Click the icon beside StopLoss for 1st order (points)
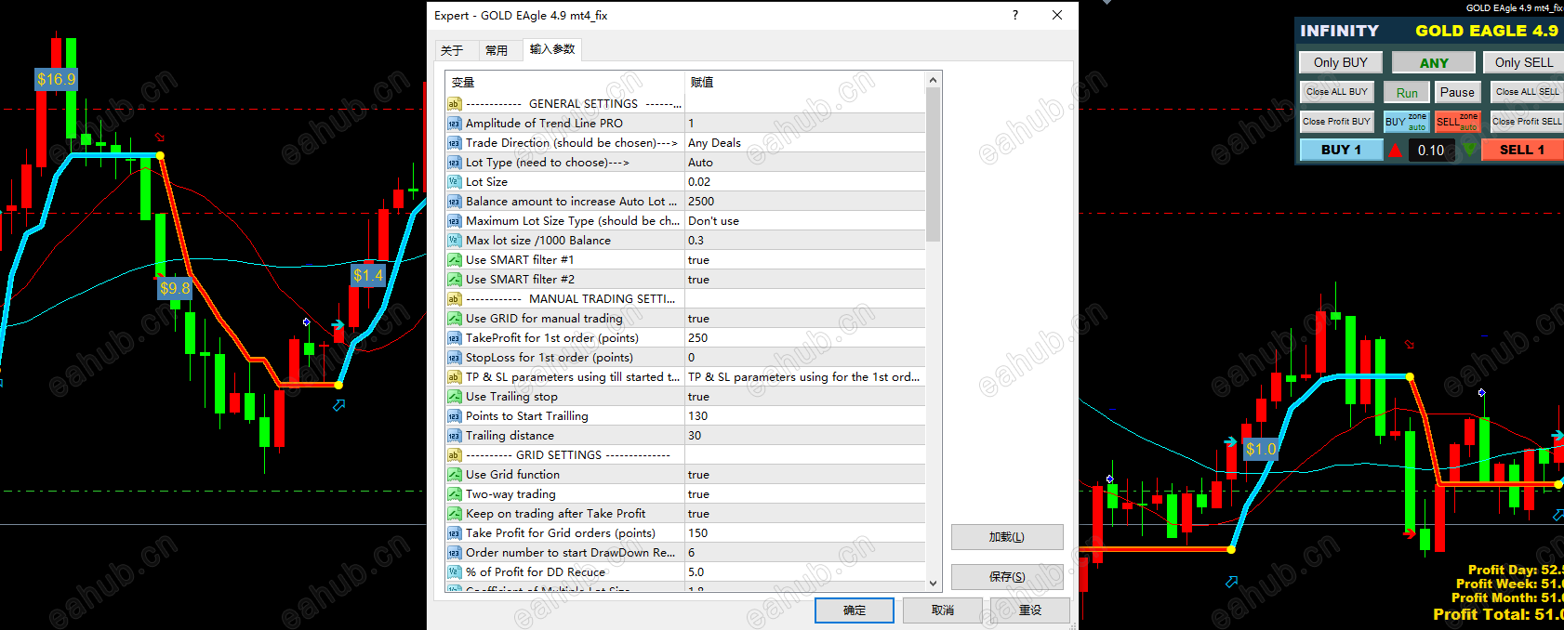Screen dimensions: 1564x630 [x=454, y=358]
